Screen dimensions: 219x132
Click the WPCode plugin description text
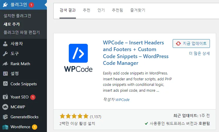[137, 82]
